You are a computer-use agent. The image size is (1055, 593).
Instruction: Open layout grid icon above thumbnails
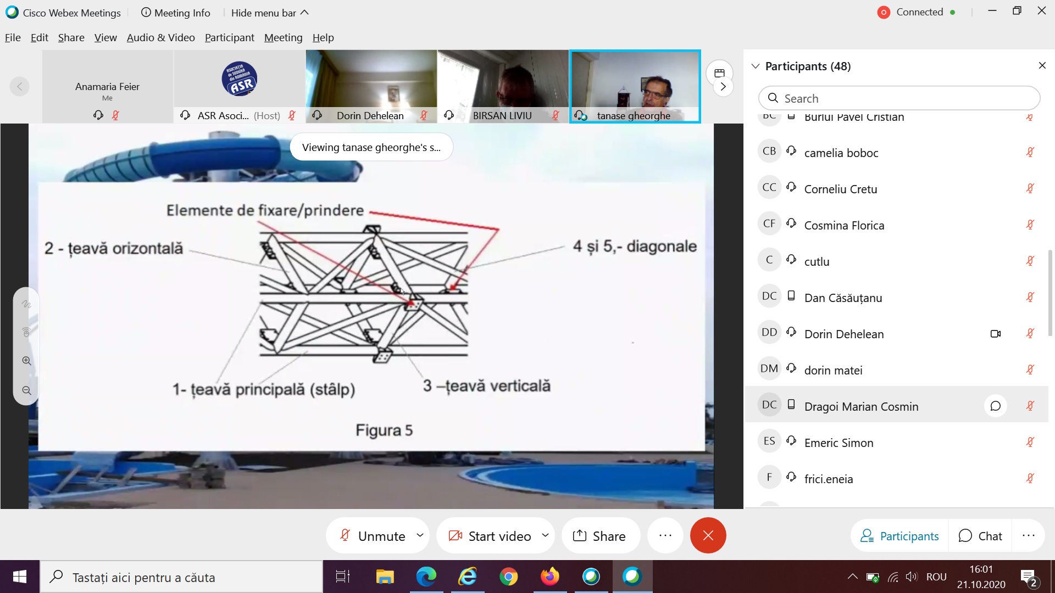(719, 73)
